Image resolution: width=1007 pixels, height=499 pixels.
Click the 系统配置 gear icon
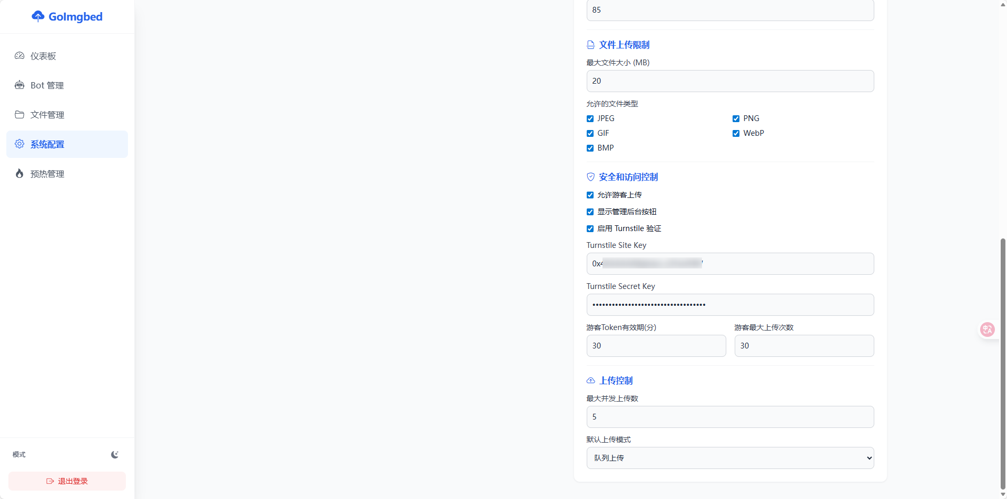point(19,144)
